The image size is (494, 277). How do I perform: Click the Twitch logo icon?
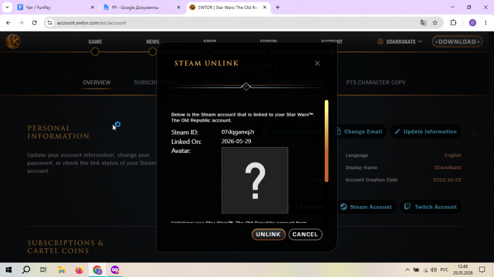tap(407, 206)
